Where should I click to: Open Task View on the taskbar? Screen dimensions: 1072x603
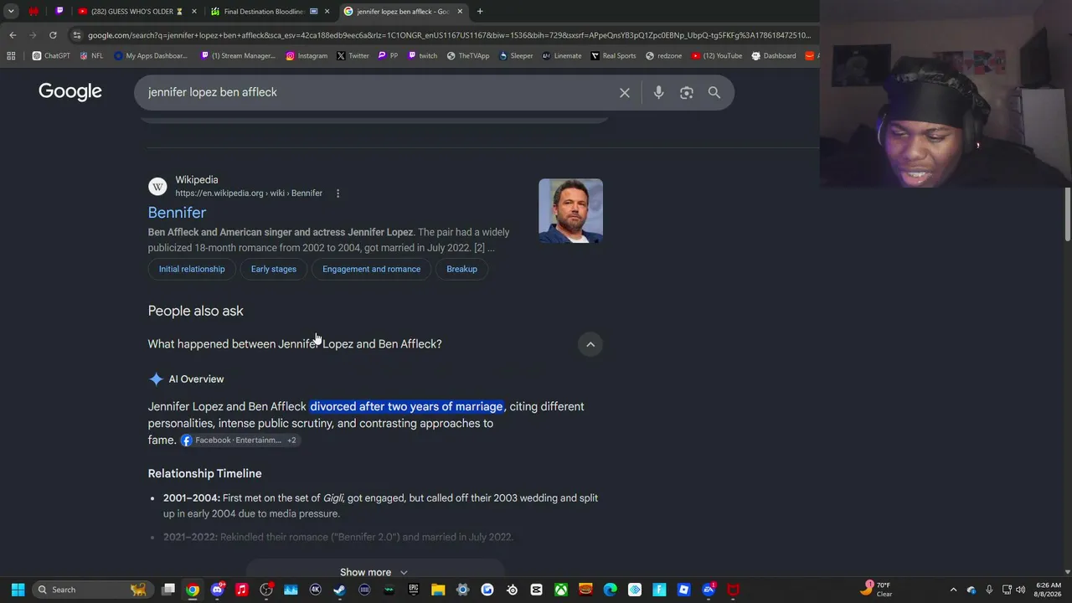pos(168,590)
